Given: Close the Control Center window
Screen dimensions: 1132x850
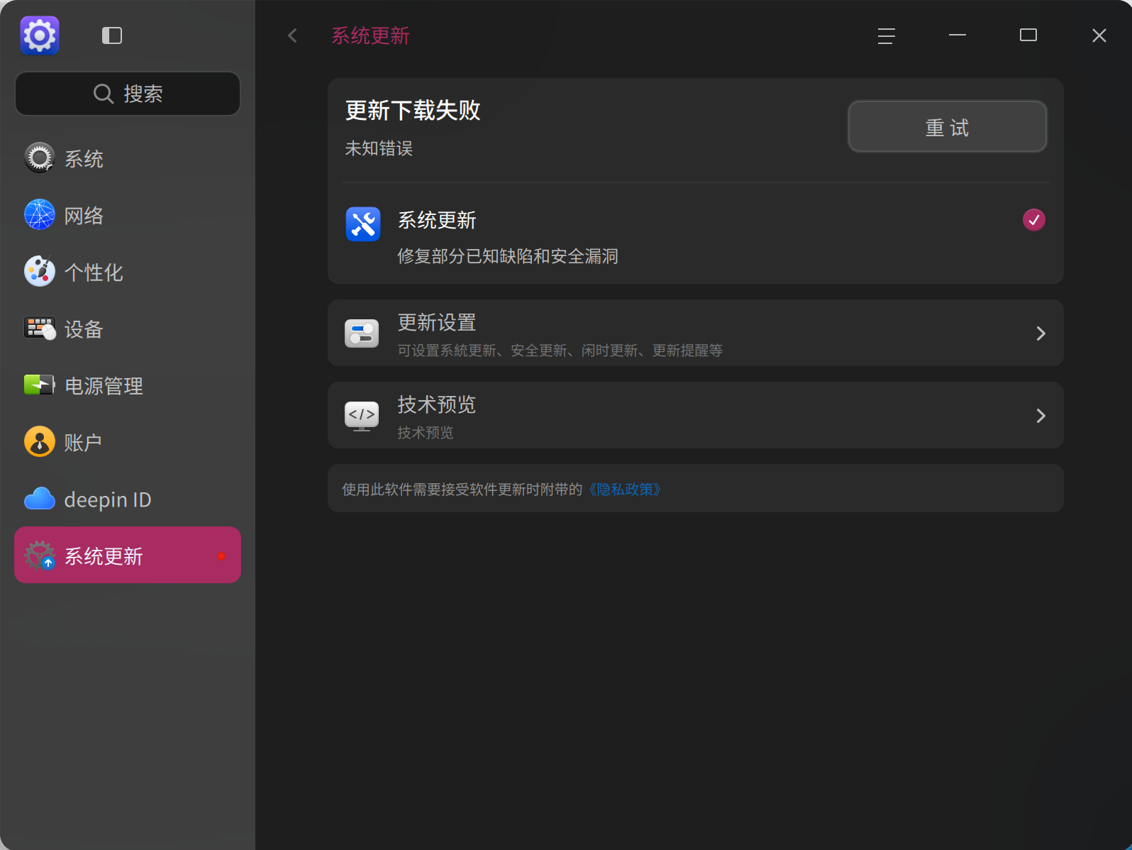Looking at the screenshot, I should (x=1099, y=35).
